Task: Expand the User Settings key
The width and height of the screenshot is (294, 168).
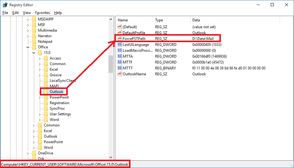Action: (x=39, y=114)
